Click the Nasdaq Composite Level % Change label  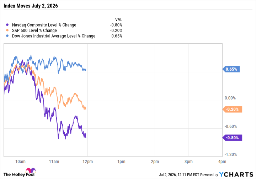coord(44,25)
